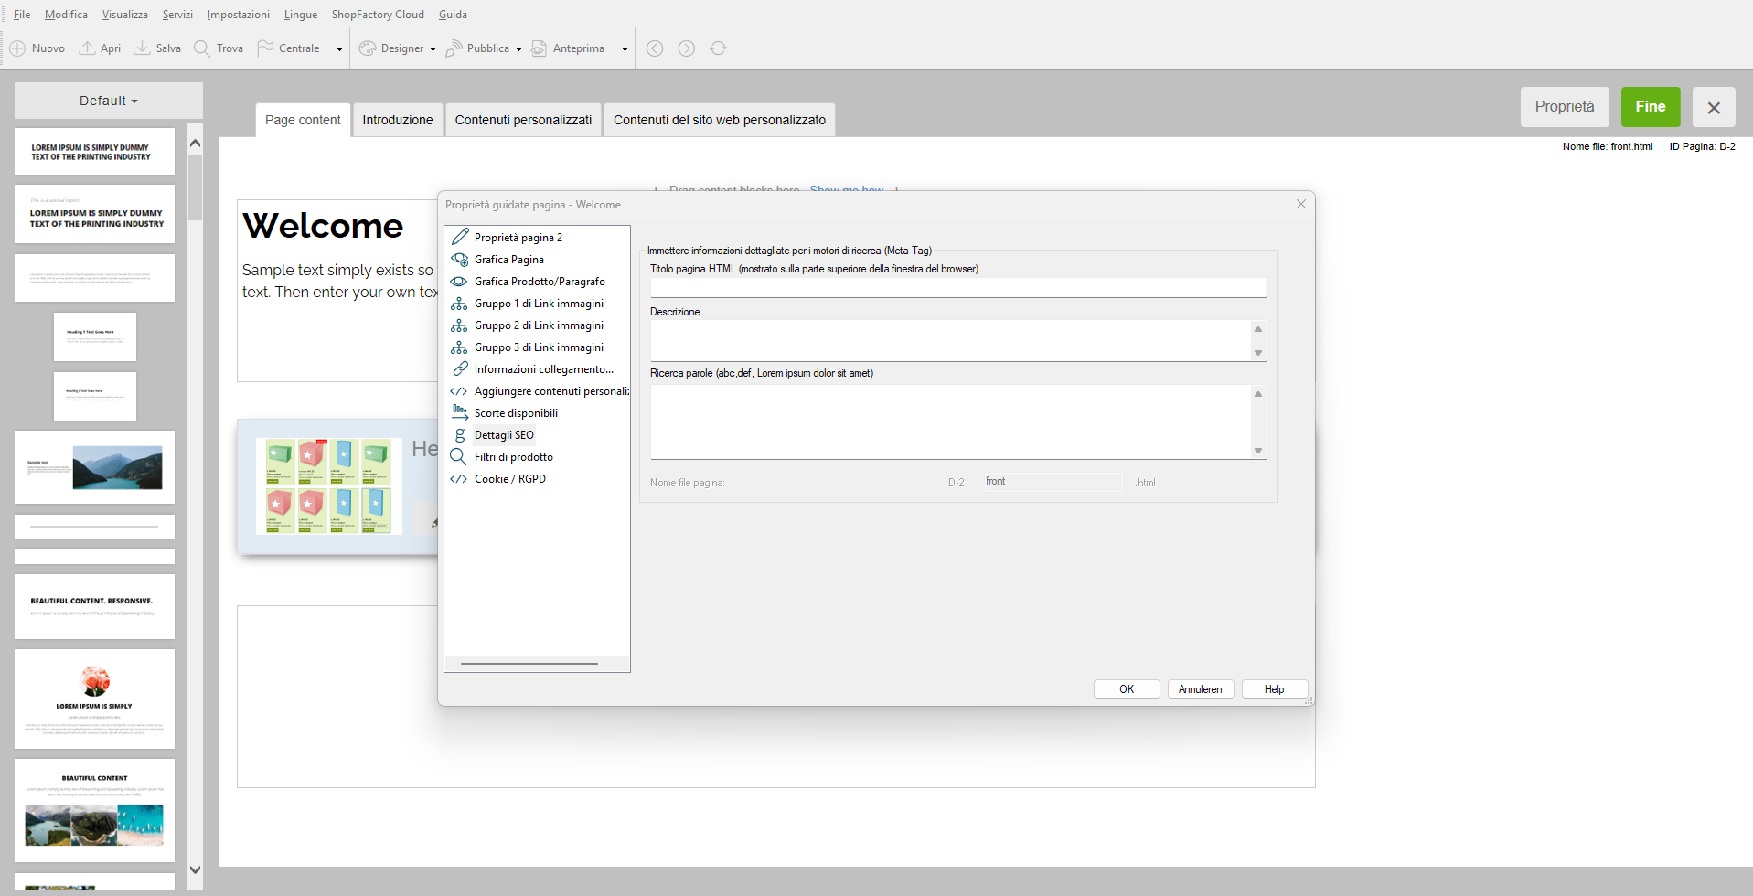The image size is (1753, 896).
Task: Go back with the left arrow icon
Action: tap(655, 48)
